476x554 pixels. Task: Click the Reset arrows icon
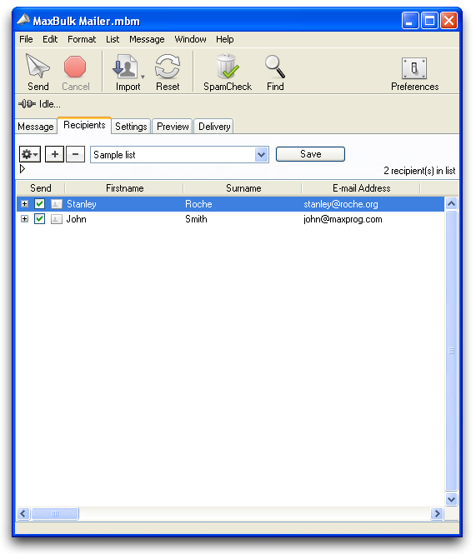pyautogui.click(x=168, y=67)
